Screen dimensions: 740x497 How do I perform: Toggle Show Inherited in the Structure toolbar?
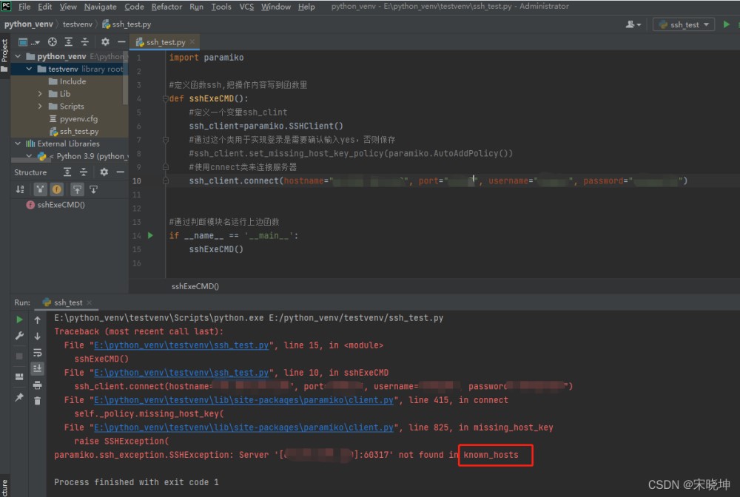40,189
